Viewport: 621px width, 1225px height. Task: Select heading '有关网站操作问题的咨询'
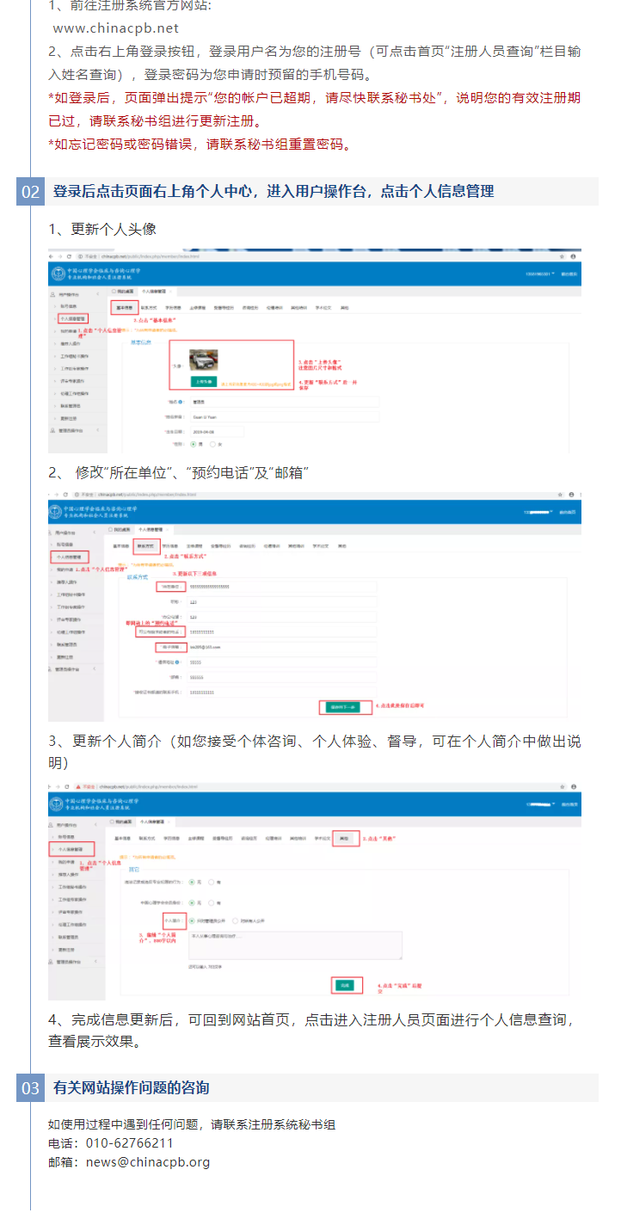point(131,1087)
